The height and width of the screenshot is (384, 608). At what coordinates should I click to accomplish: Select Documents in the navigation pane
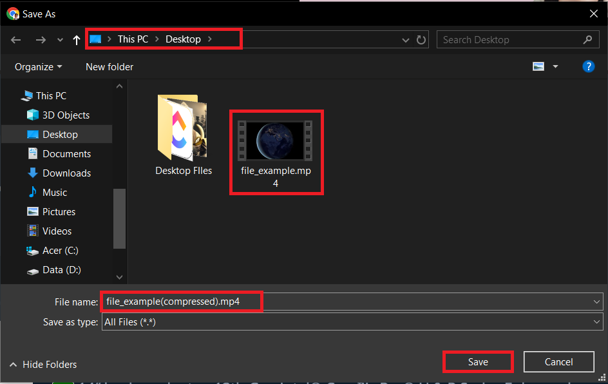click(64, 153)
